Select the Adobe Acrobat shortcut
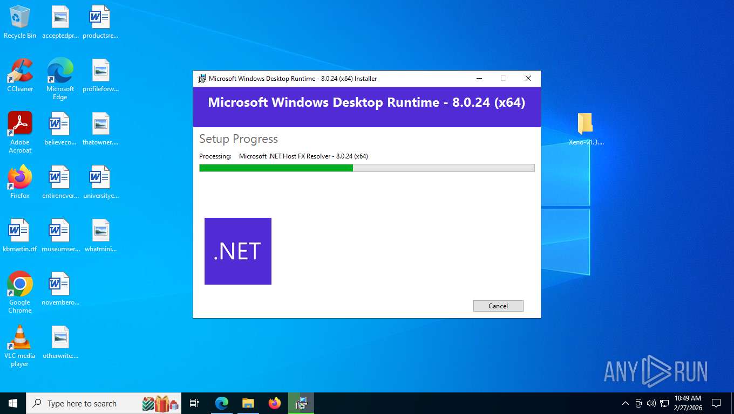Screen dimensions: 734x414 pyautogui.click(x=20, y=133)
